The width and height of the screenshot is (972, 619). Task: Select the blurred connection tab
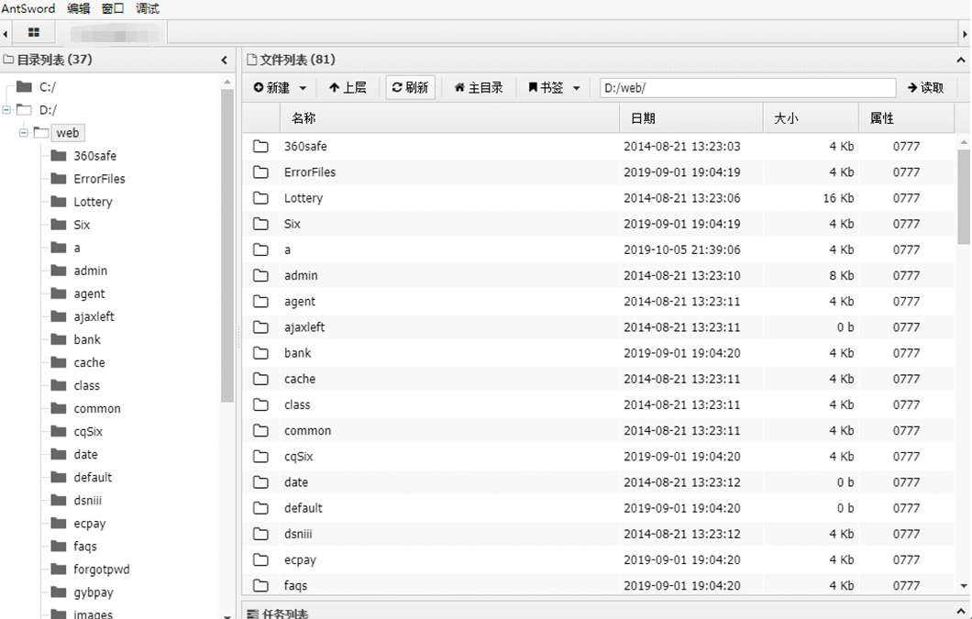coord(112,33)
